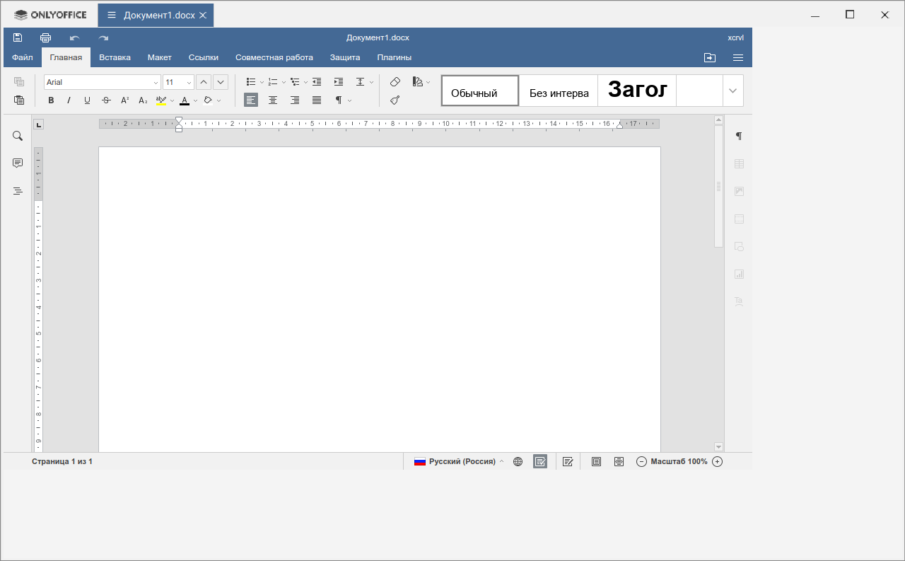Increase the paragraph indent
The width and height of the screenshot is (905, 561).
[339, 82]
